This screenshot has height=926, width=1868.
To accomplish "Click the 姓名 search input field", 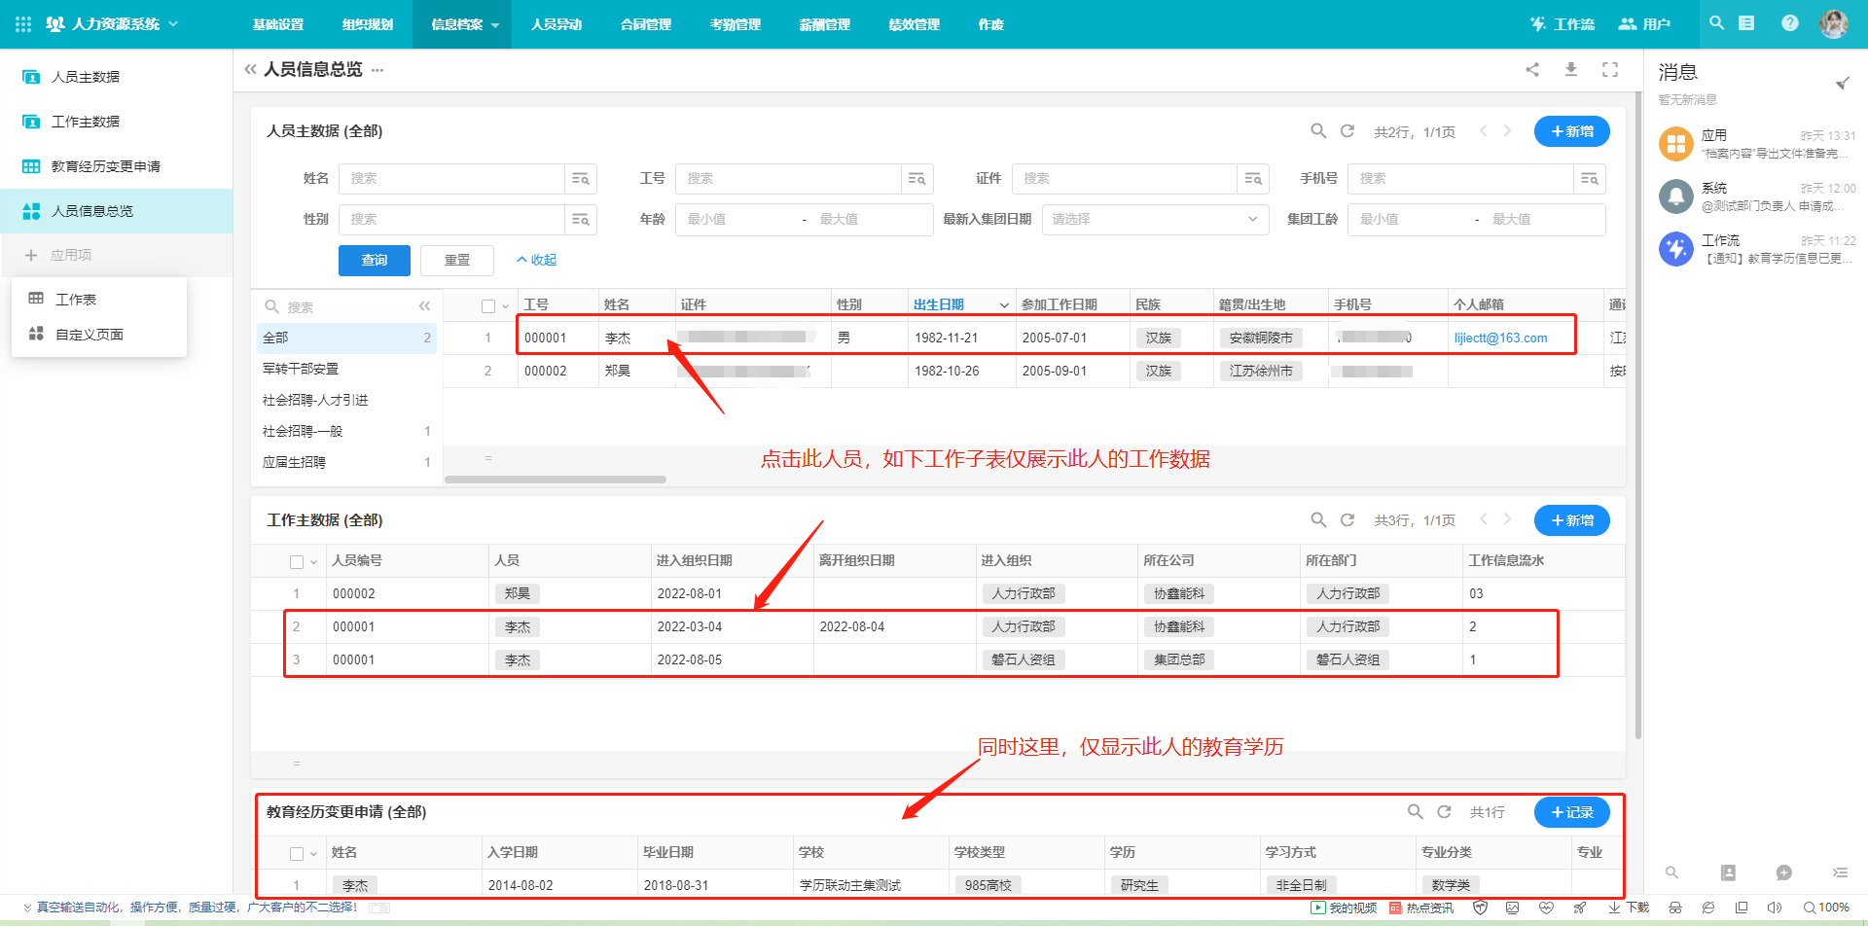I will click(x=452, y=179).
